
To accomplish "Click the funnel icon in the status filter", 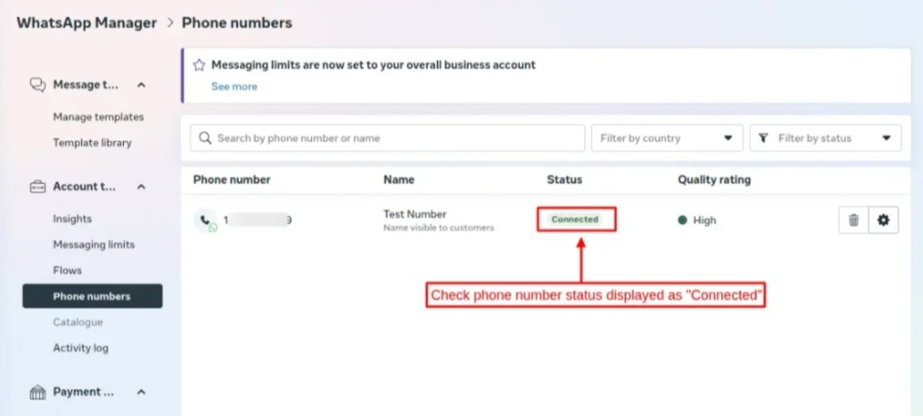I will pyautogui.click(x=763, y=138).
